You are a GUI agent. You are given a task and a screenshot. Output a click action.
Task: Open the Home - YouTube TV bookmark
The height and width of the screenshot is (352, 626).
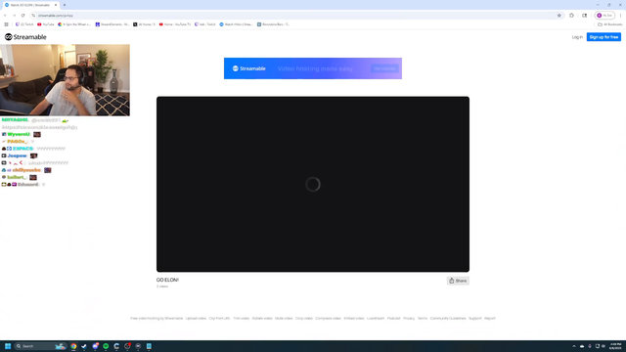pyautogui.click(x=175, y=24)
